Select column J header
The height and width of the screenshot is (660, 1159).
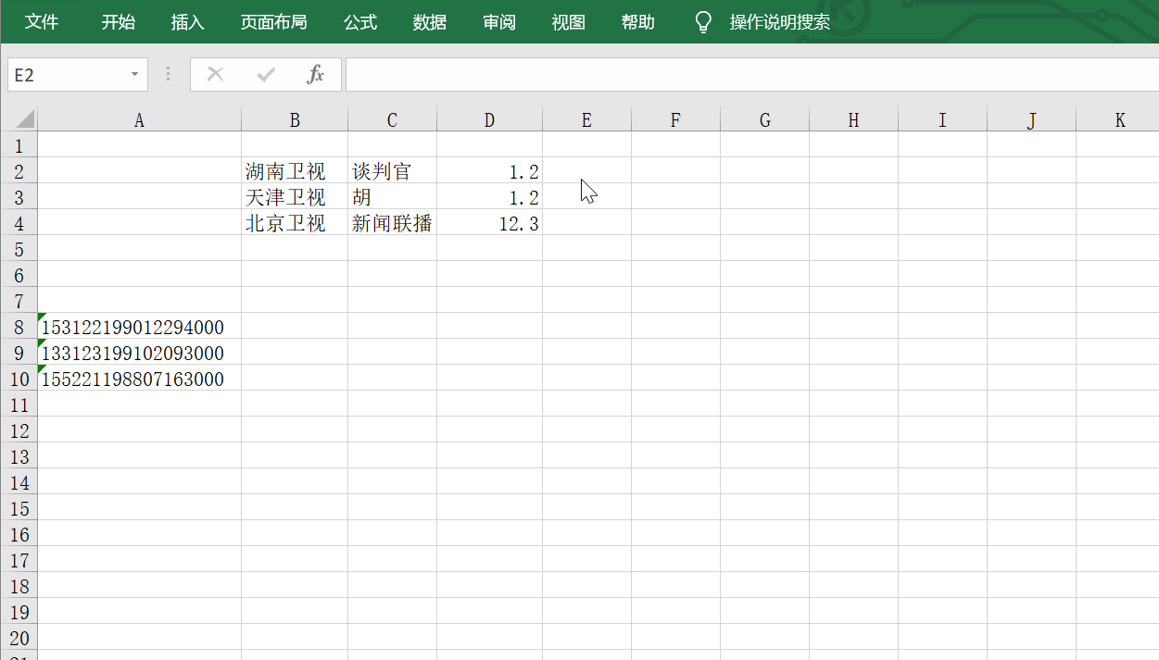coord(1031,120)
